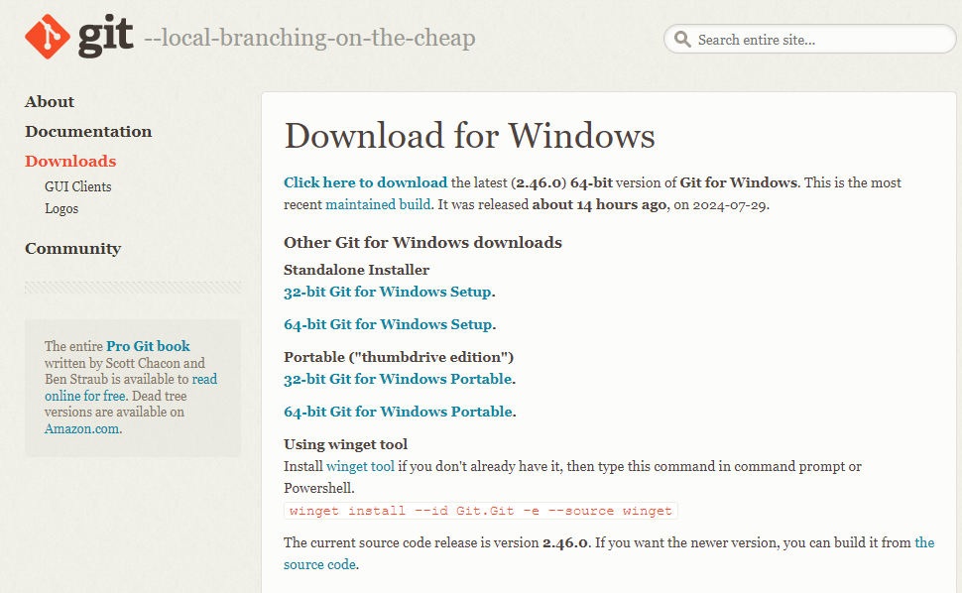
Task: Click the winget install command text
Action: pos(481,511)
